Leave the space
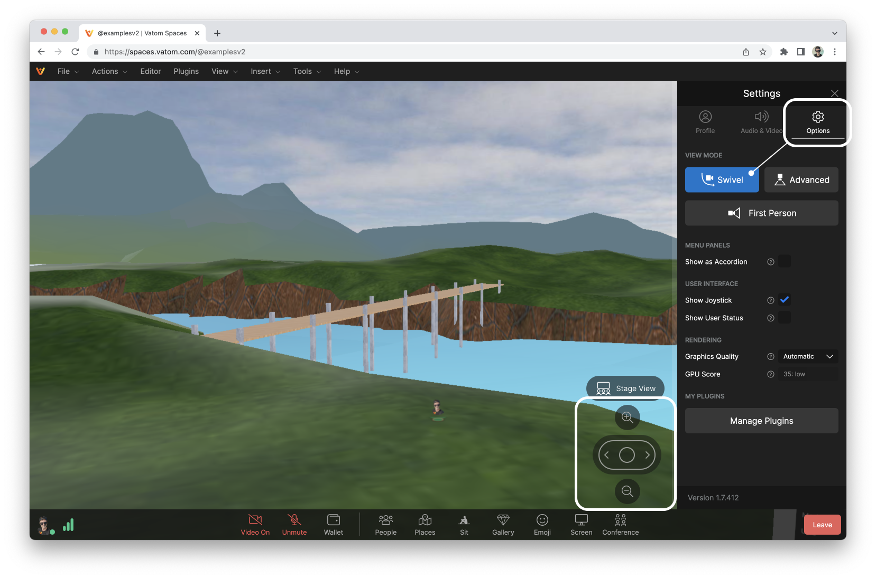This screenshot has height=579, width=876. [x=822, y=525]
